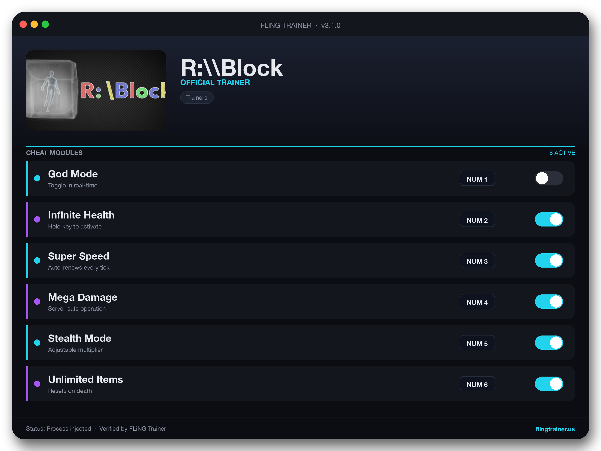Click the 'FLiNG TRAINER · v3.1.0' window title
This screenshot has width=601, height=451.
300,25
